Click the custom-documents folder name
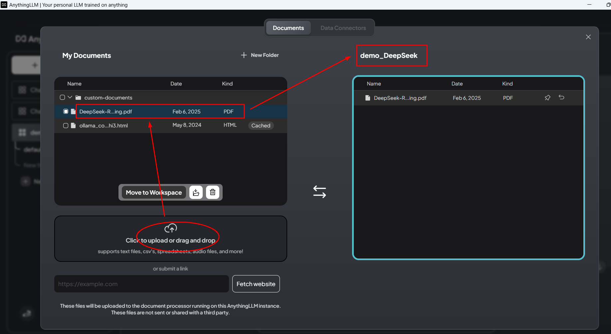This screenshot has width=611, height=334. click(x=108, y=97)
